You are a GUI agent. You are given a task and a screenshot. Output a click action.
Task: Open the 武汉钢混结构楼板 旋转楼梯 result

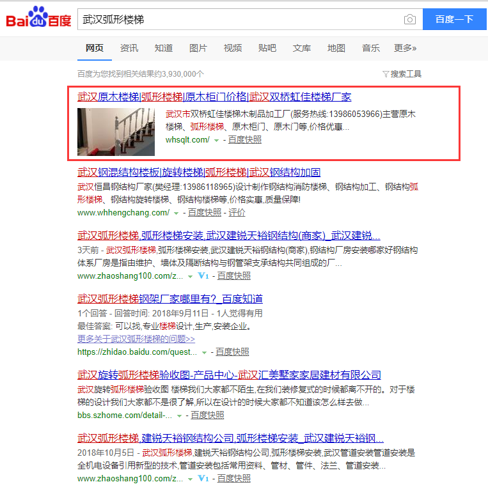coord(199,172)
